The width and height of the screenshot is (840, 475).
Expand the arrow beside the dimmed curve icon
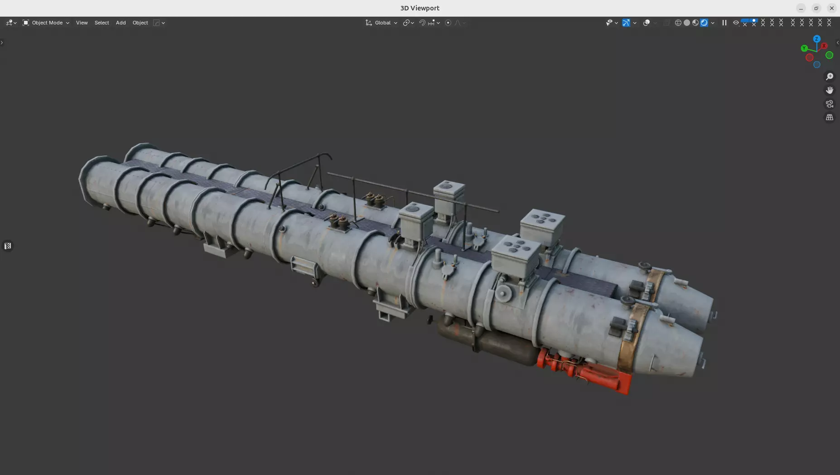pos(164,23)
